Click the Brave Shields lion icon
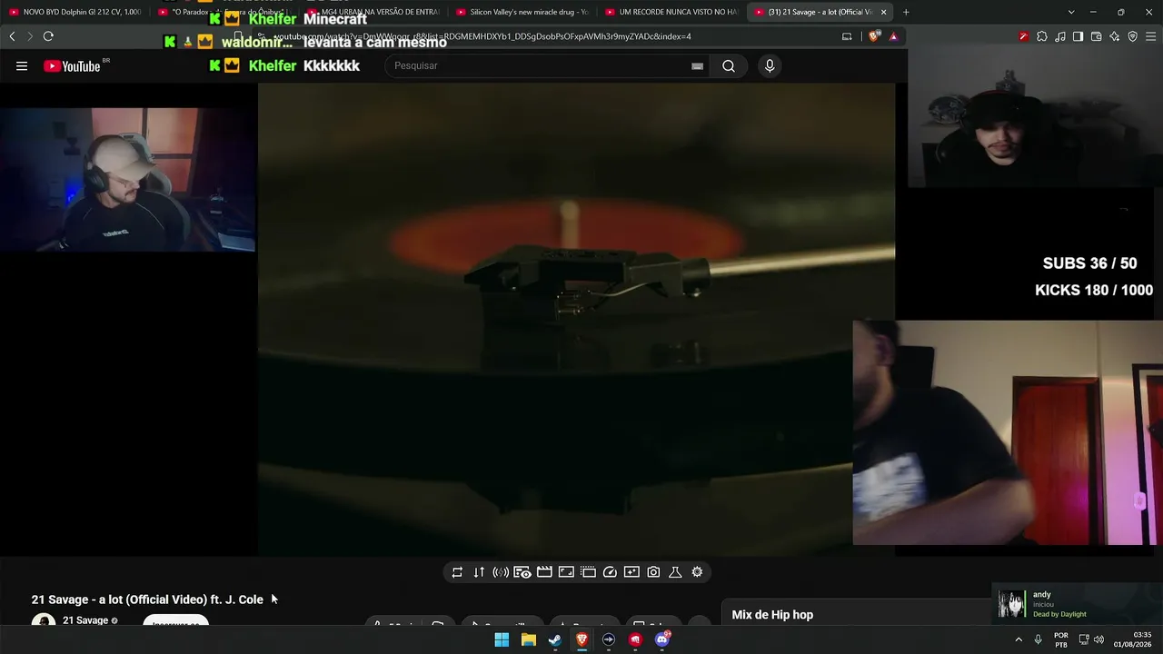 (874, 36)
